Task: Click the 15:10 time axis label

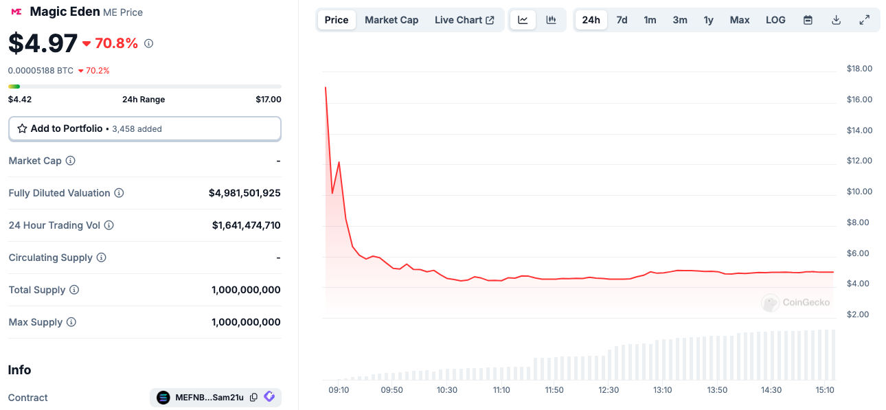Action: click(825, 389)
